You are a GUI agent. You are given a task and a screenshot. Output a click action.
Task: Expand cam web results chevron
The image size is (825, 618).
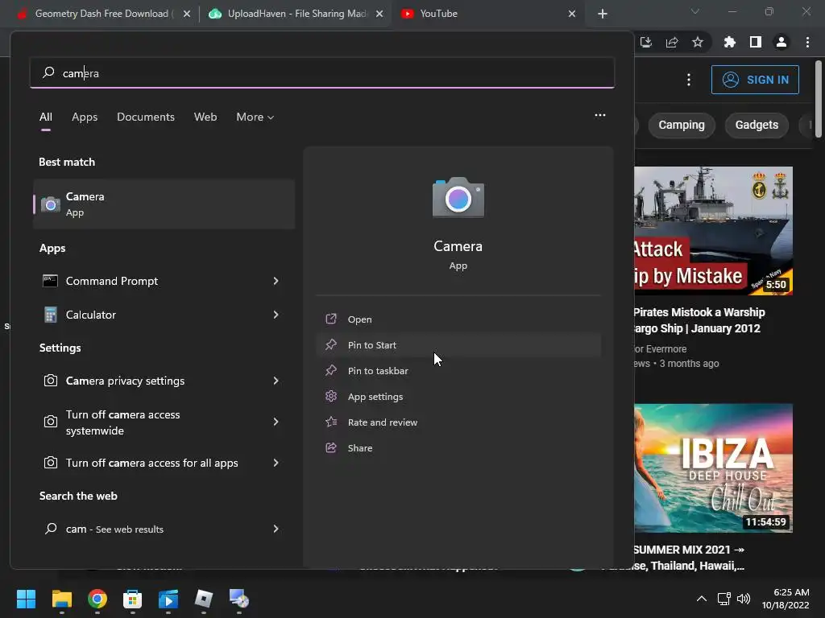pyautogui.click(x=276, y=529)
